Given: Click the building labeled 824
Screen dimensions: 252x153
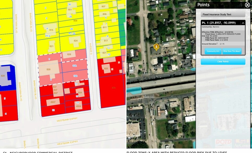Looking at the screenshot, I should coord(75,41).
